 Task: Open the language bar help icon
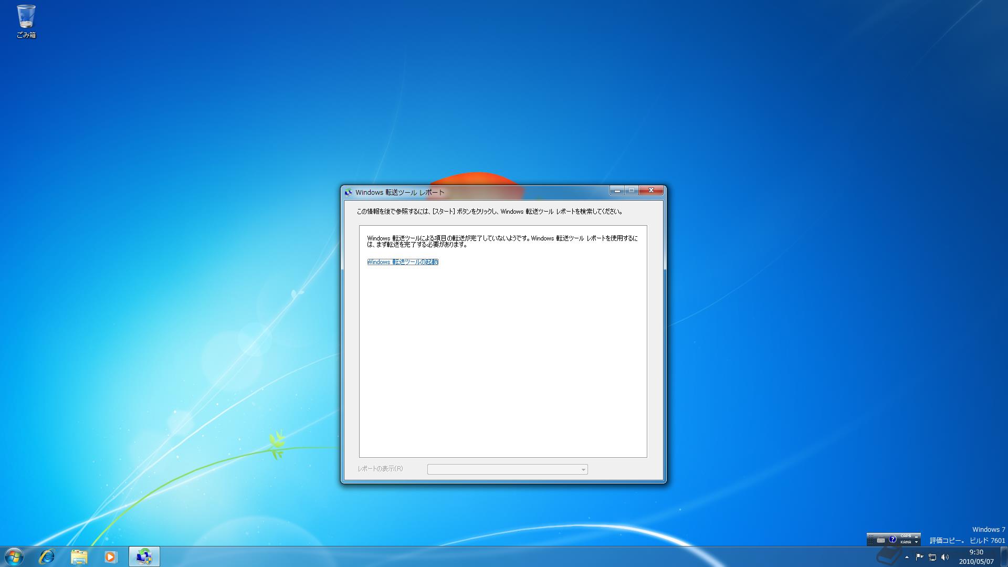pos(892,539)
